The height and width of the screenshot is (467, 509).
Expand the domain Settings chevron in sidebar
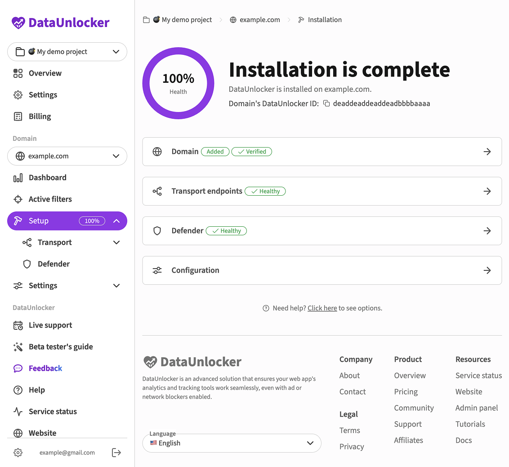pos(116,286)
